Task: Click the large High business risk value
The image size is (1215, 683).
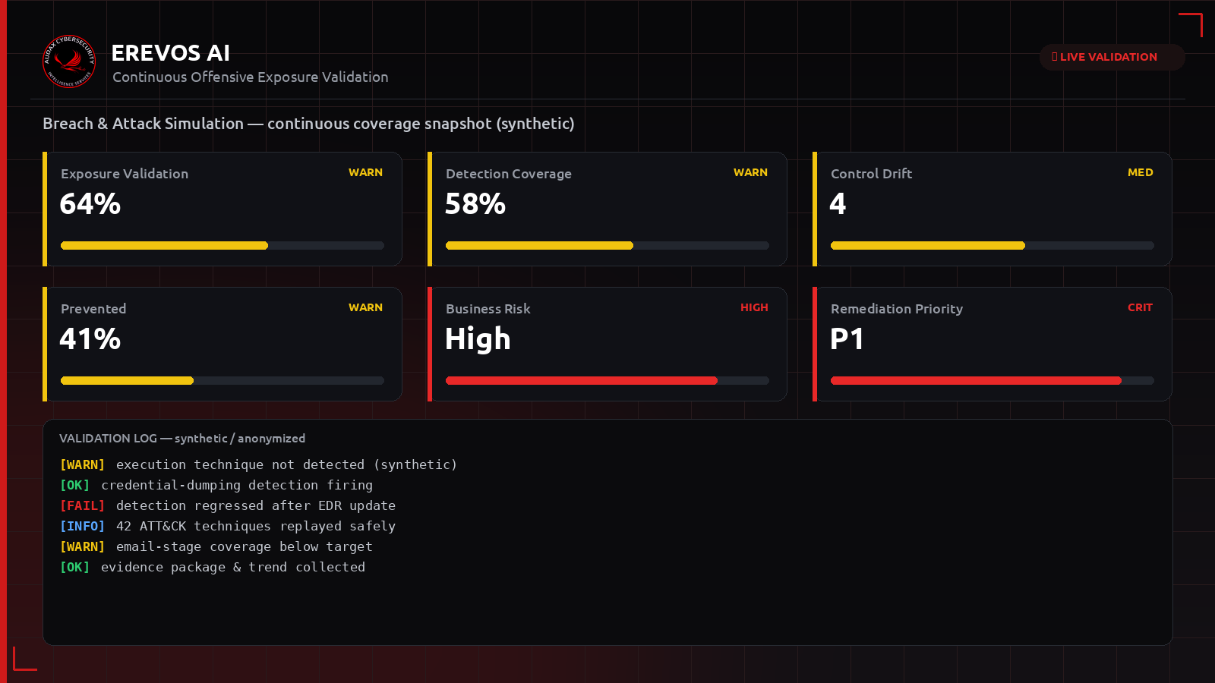Action: (478, 339)
